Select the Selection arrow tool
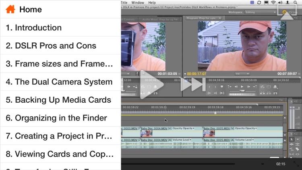Screen dimensions: 302x170 pyautogui.click(x=292, y=139)
